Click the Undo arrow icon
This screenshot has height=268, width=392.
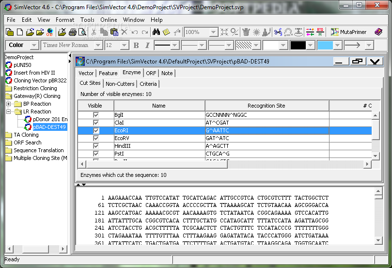point(135,32)
